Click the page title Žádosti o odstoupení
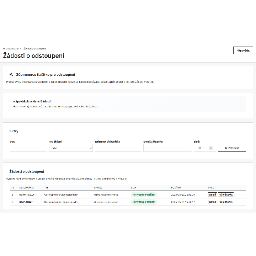The image size is (256, 256). (x=34, y=56)
